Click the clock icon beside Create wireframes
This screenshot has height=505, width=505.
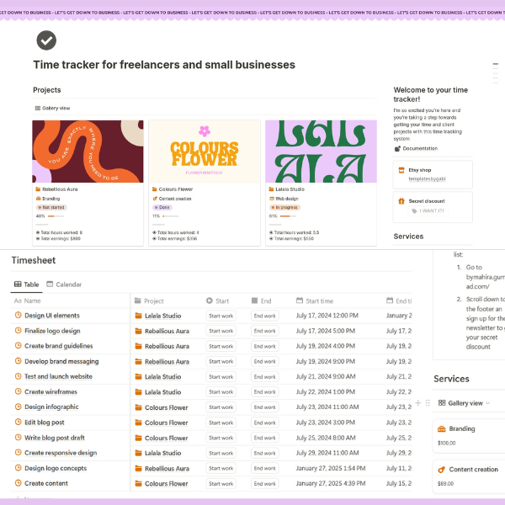coord(18,391)
